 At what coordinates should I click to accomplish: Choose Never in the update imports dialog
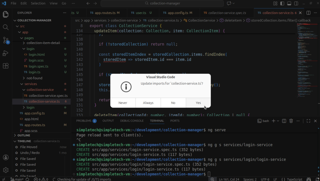click(x=123, y=103)
